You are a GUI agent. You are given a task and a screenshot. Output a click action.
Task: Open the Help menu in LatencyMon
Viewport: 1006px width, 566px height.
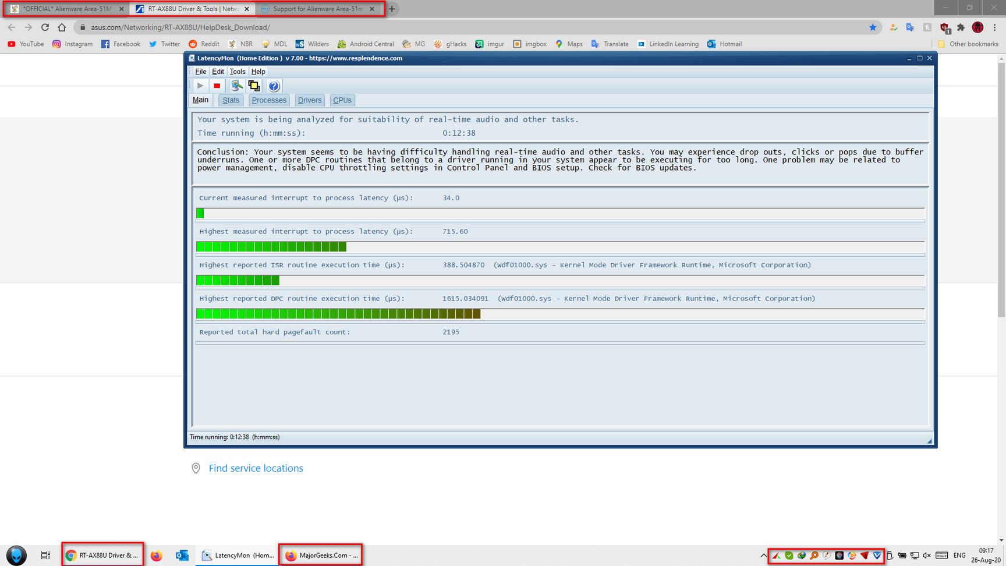click(x=258, y=72)
